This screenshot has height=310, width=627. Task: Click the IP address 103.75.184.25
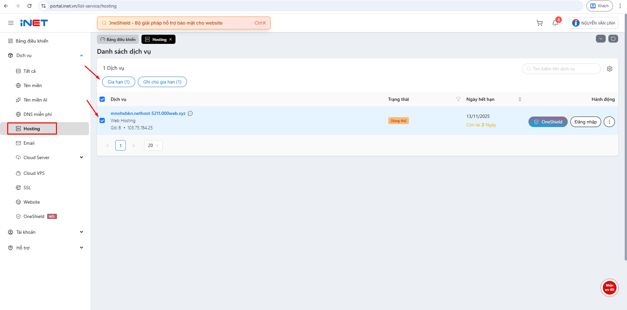click(140, 128)
